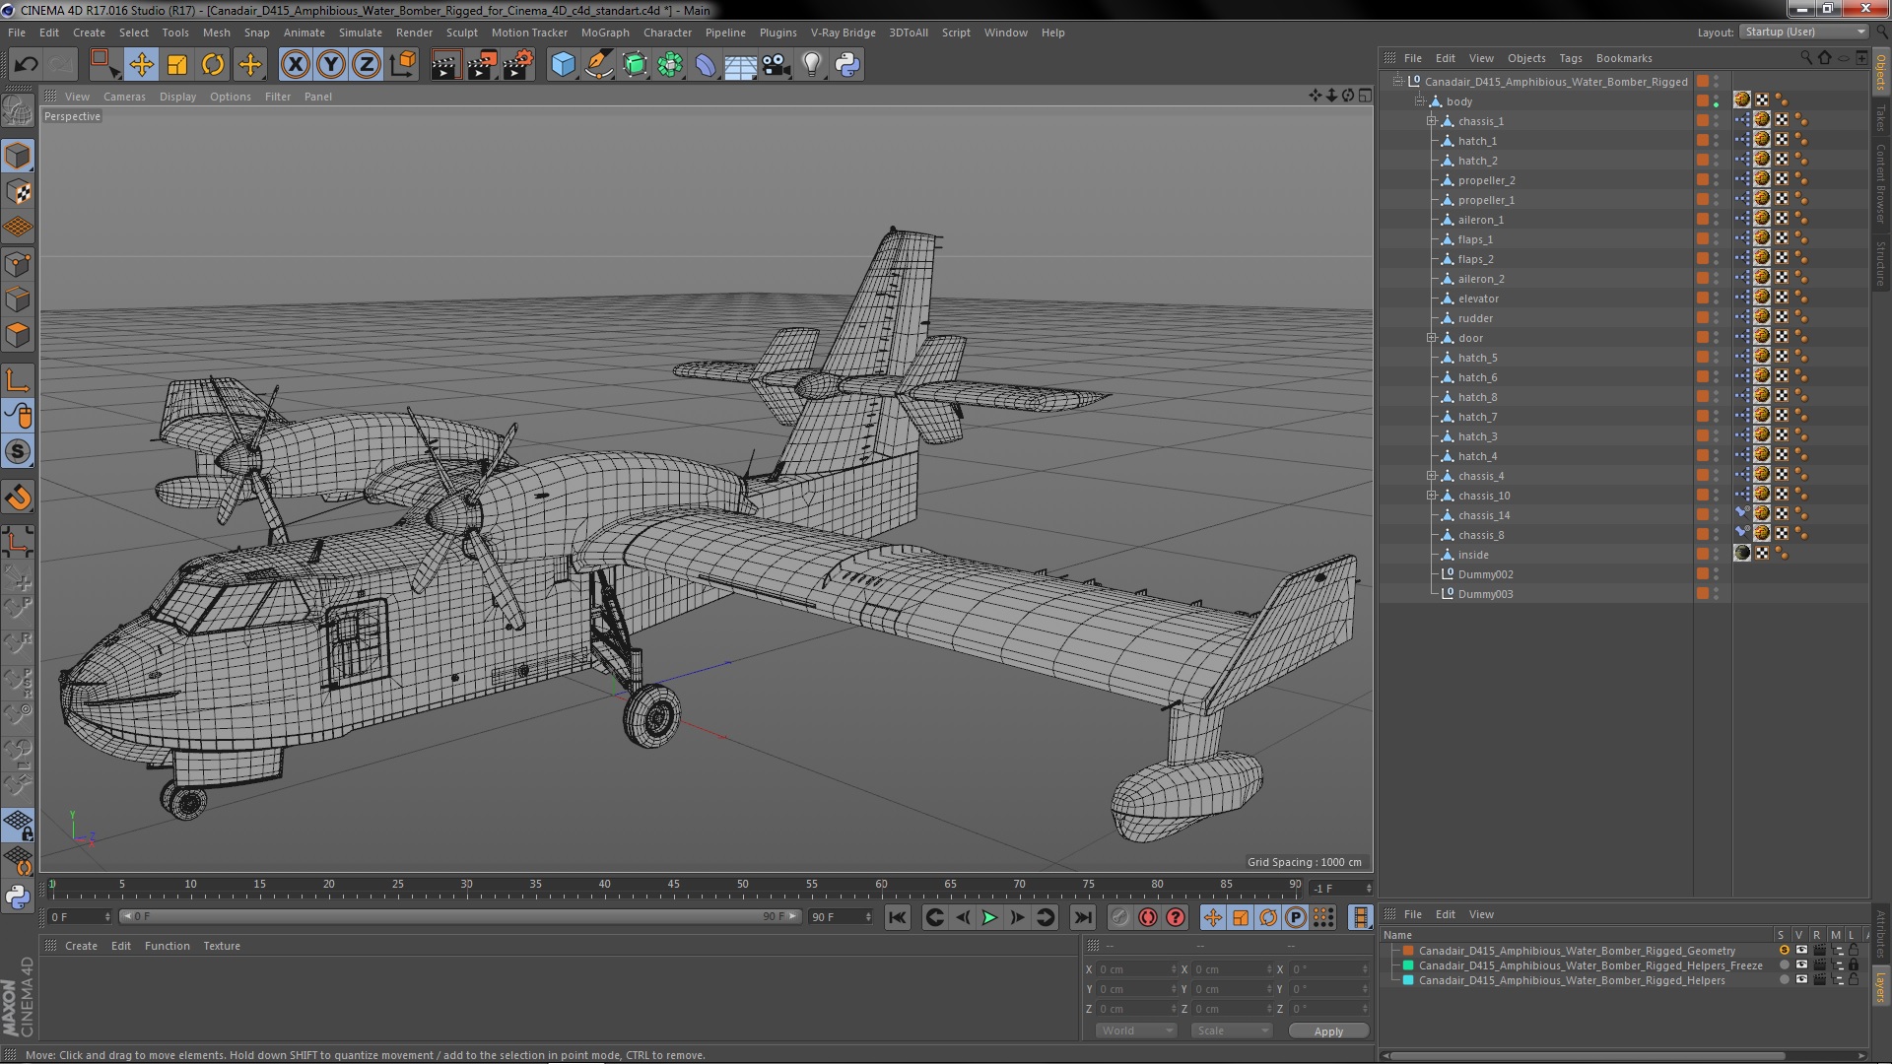1892x1064 pixels.
Task: Click the X position input field
Action: coord(1137,969)
